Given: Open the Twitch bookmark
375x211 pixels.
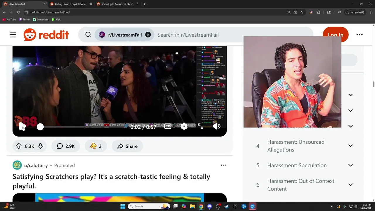Looking at the screenshot, I should click(24, 19).
